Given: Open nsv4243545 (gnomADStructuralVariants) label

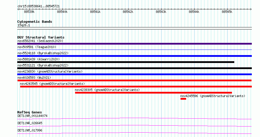Looking at the screenshot, I should coord(52,84).
